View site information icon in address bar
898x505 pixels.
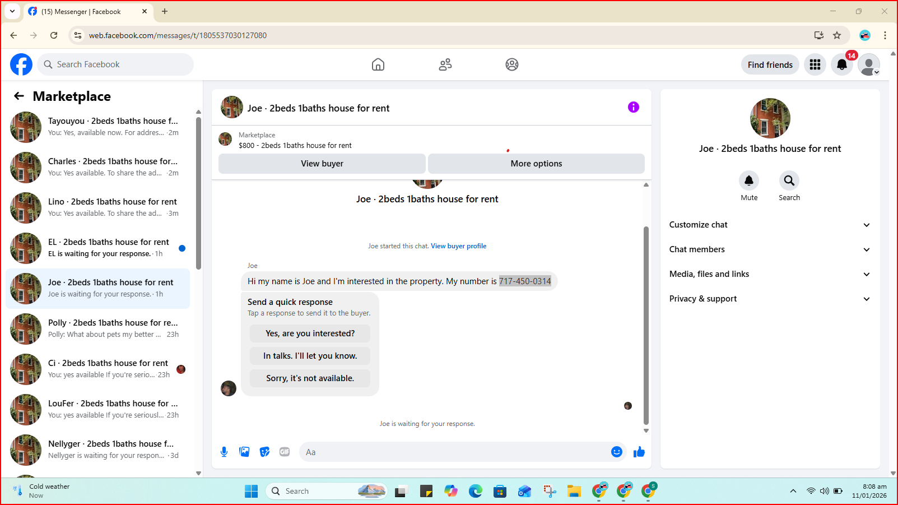coord(78,35)
